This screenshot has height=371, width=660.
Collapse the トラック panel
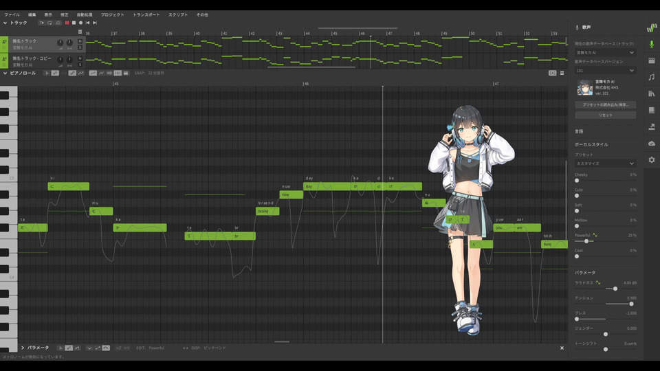(x=5, y=23)
